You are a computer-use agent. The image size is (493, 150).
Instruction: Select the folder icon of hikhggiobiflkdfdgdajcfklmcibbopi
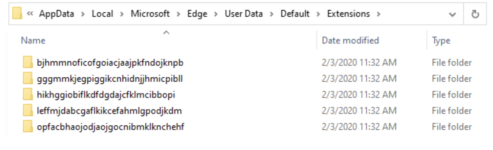(27, 94)
